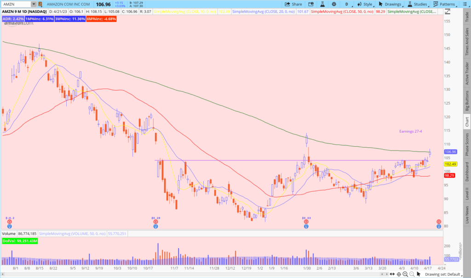Viewport: 471px width, 278px height.
Task: Click the blue lightbulb icon under $0.28
Action: tap(155, 227)
